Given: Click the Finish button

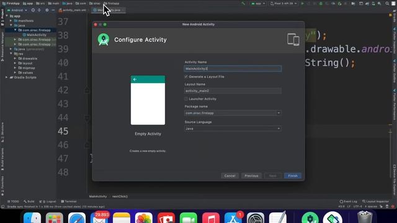Looking at the screenshot, I should [x=293, y=176].
